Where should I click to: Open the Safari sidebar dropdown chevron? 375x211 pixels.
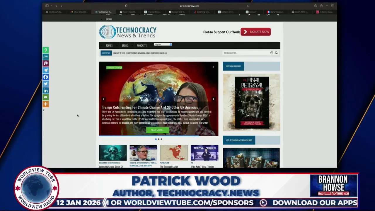tap(51, 6)
